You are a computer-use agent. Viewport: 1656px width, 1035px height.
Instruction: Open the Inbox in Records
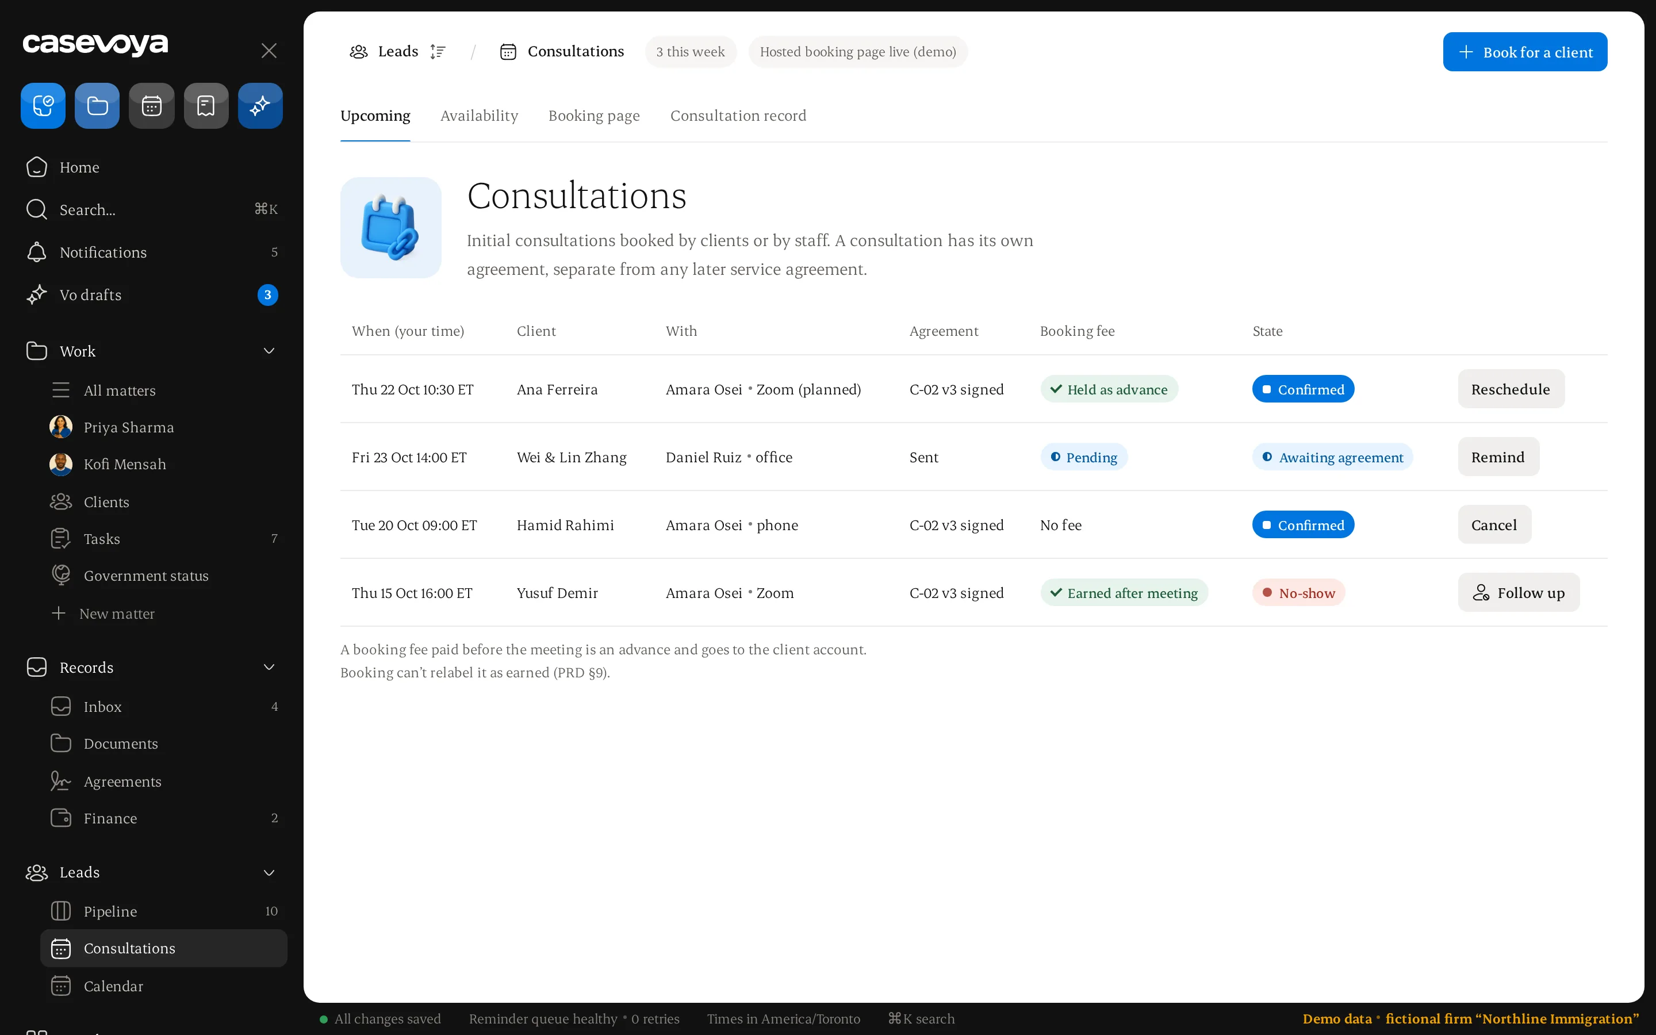click(163, 707)
